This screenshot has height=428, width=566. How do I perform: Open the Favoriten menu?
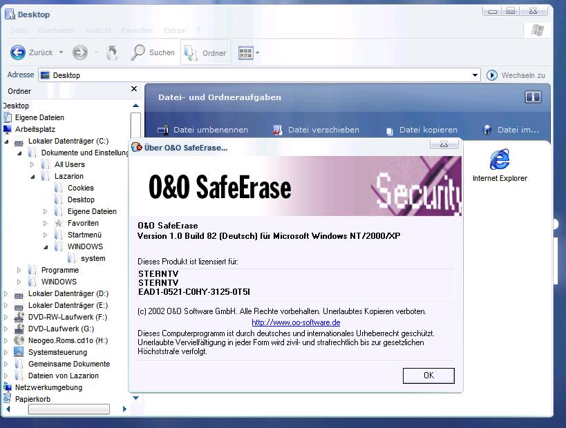[x=137, y=30]
